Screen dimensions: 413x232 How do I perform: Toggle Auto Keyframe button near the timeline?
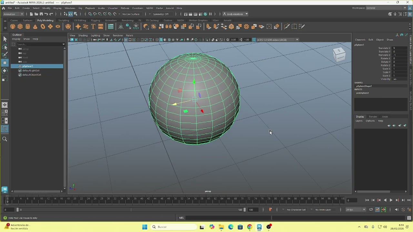403,210
